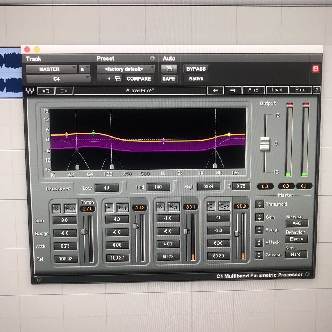Click the Q value 0.75 field

point(241,186)
